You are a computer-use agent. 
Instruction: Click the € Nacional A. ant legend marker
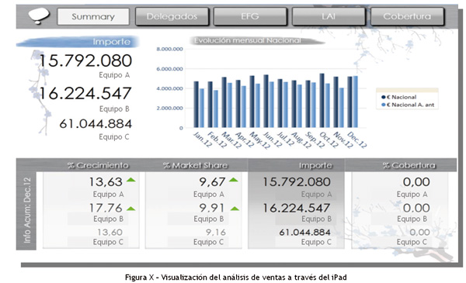[x=384, y=105]
